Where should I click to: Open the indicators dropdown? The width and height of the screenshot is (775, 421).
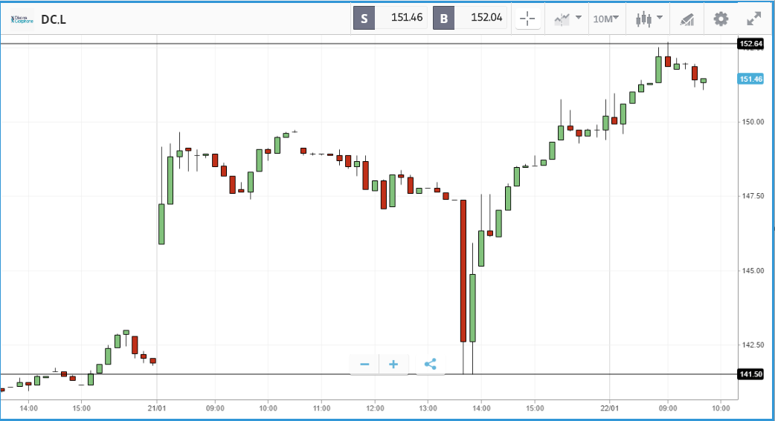pos(567,19)
